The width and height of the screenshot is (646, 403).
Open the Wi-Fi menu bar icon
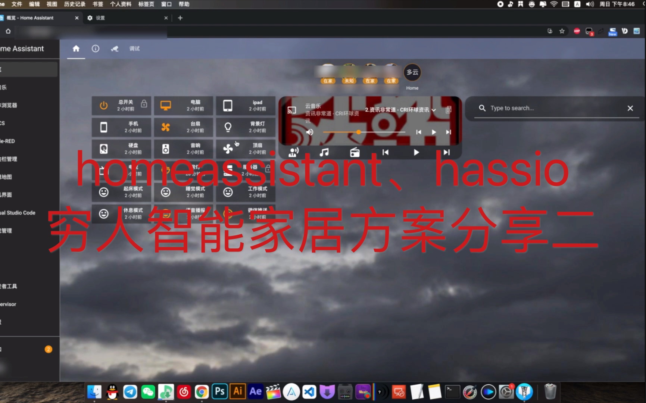554,4
